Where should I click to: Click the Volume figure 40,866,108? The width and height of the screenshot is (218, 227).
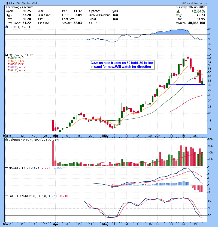tap(196, 23)
